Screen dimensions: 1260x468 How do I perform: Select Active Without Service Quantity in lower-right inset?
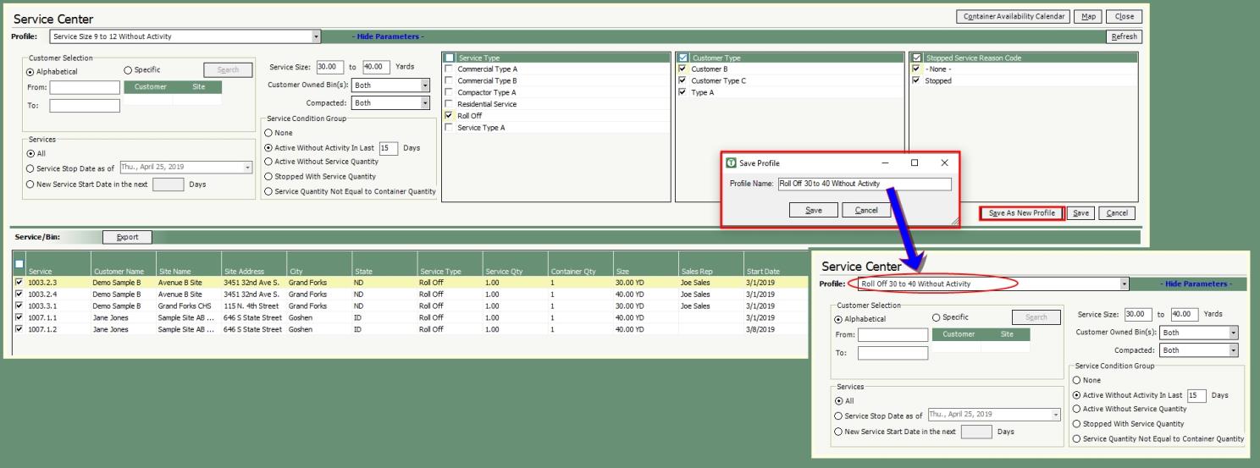tap(1077, 410)
